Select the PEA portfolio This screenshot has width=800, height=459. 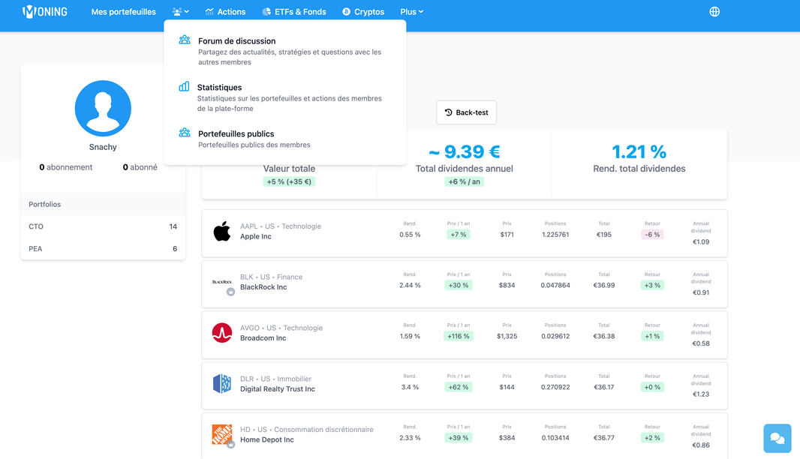pos(103,249)
